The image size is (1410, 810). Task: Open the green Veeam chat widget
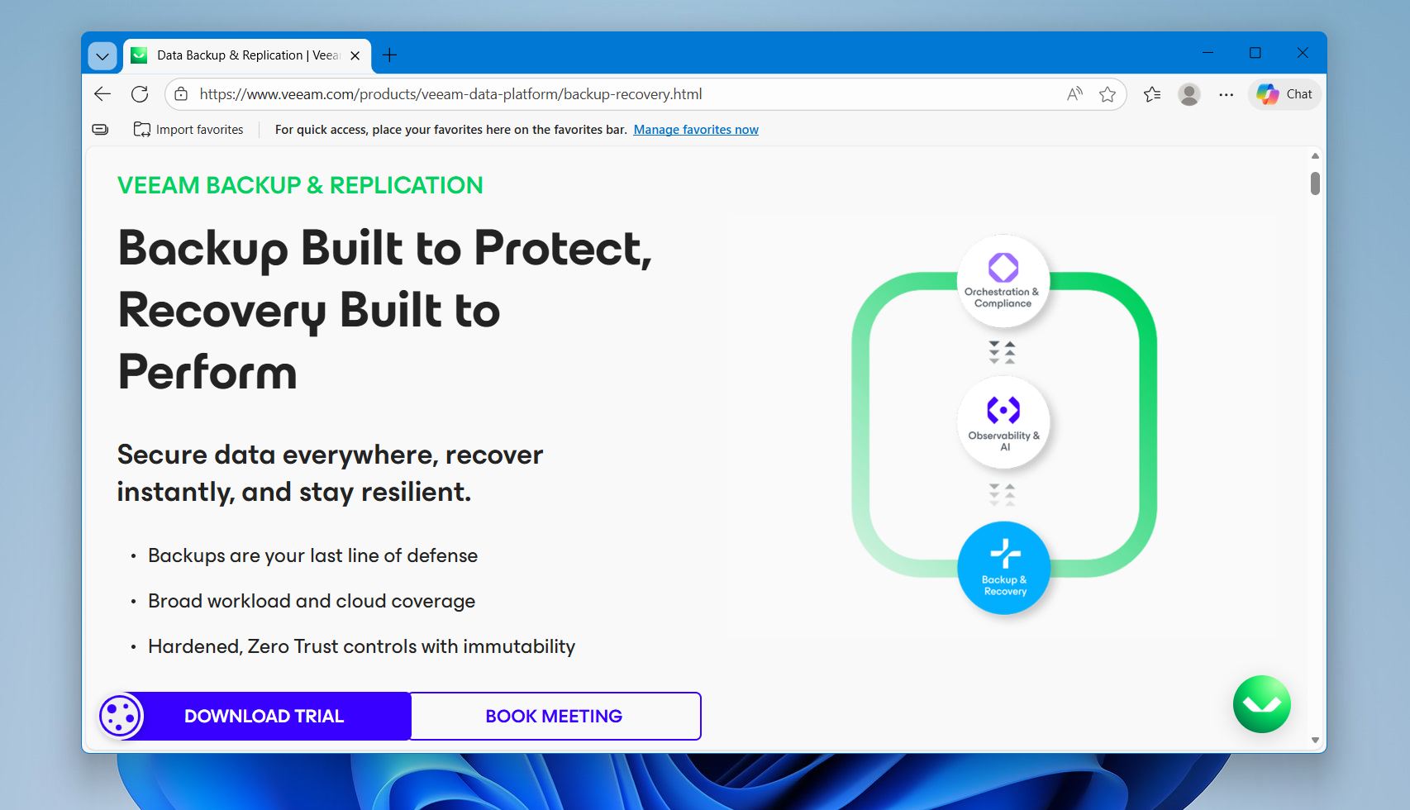1260,703
